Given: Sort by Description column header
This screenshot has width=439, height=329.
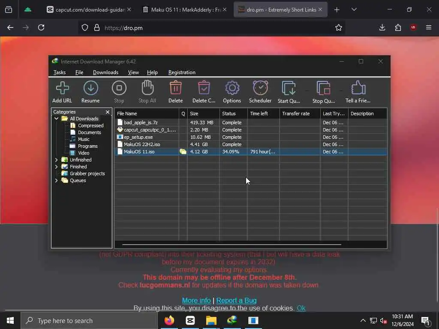Looking at the screenshot, I should tap(367, 114).
